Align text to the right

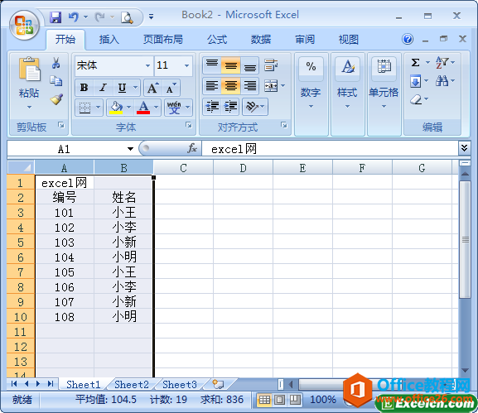click(x=249, y=86)
